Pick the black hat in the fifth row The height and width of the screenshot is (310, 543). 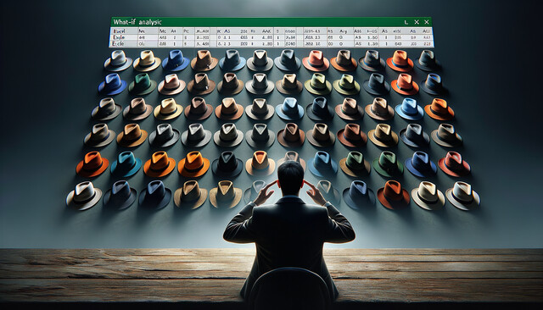[x=227, y=164]
